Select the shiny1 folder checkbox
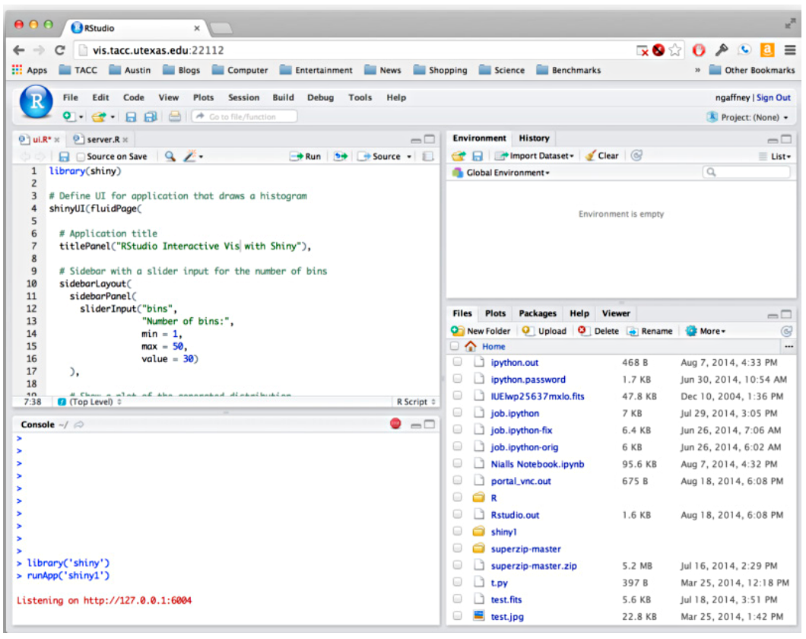 point(458,532)
